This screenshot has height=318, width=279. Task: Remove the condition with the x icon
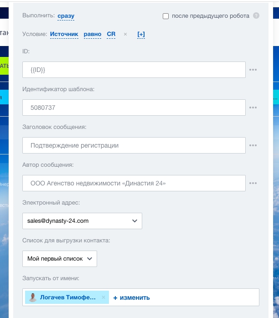pos(125,34)
